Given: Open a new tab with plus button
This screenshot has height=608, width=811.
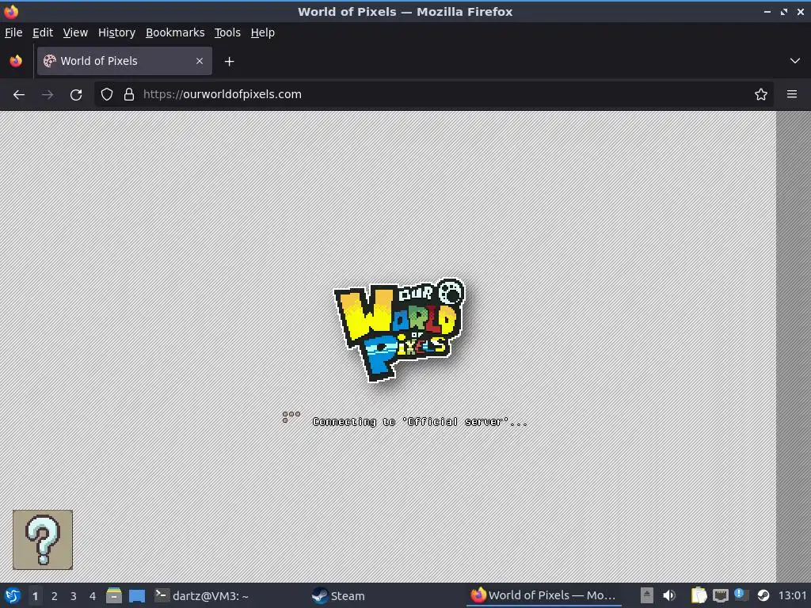Looking at the screenshot, I should pyautogui.click(x=229, y=62).
